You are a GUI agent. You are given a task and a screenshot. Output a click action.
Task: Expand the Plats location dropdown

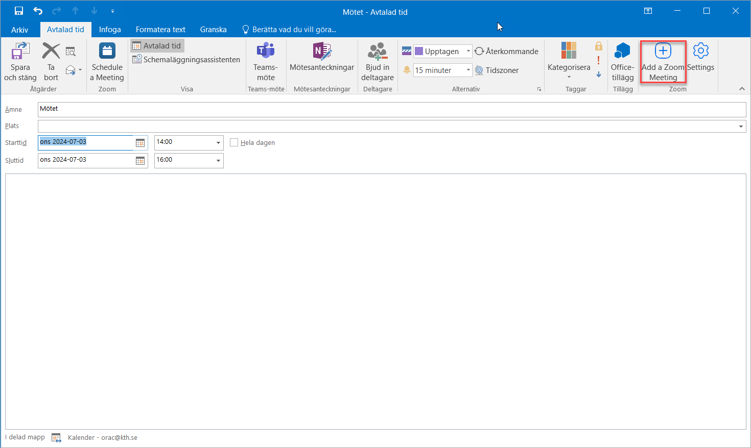click(741, 126)
